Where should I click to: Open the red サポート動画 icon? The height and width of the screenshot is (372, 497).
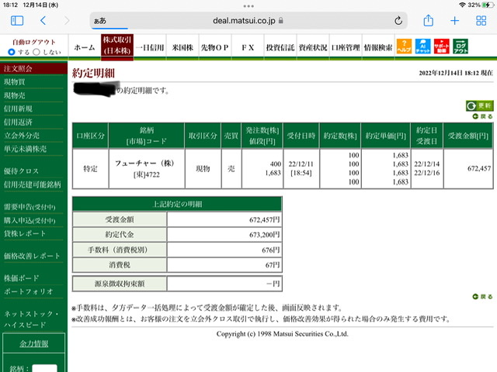point(442,46)
